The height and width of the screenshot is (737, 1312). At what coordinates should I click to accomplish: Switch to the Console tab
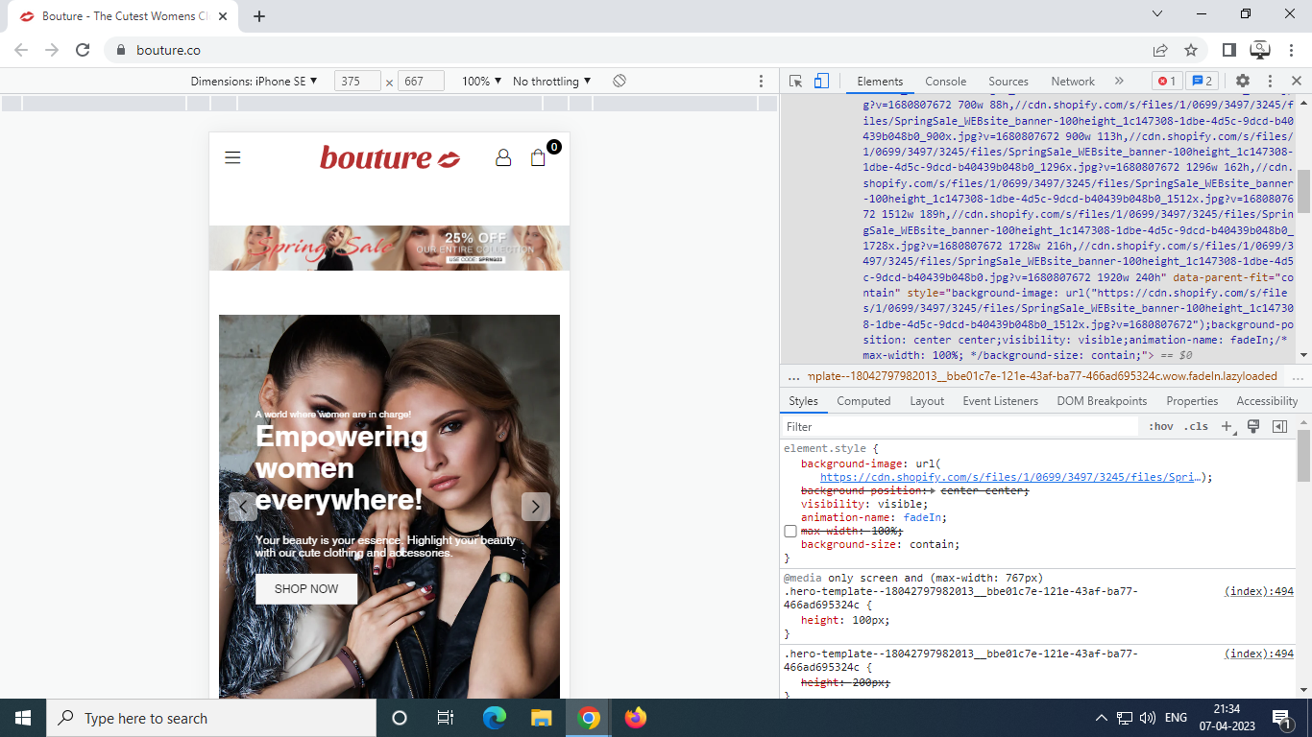click(946, 82)
